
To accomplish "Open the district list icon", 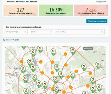I will coord(51,32).
